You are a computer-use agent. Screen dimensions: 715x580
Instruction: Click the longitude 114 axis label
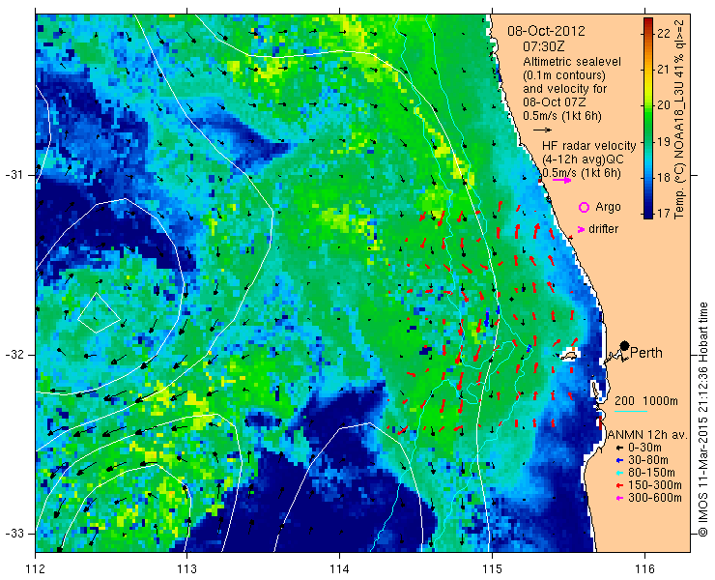339,569
